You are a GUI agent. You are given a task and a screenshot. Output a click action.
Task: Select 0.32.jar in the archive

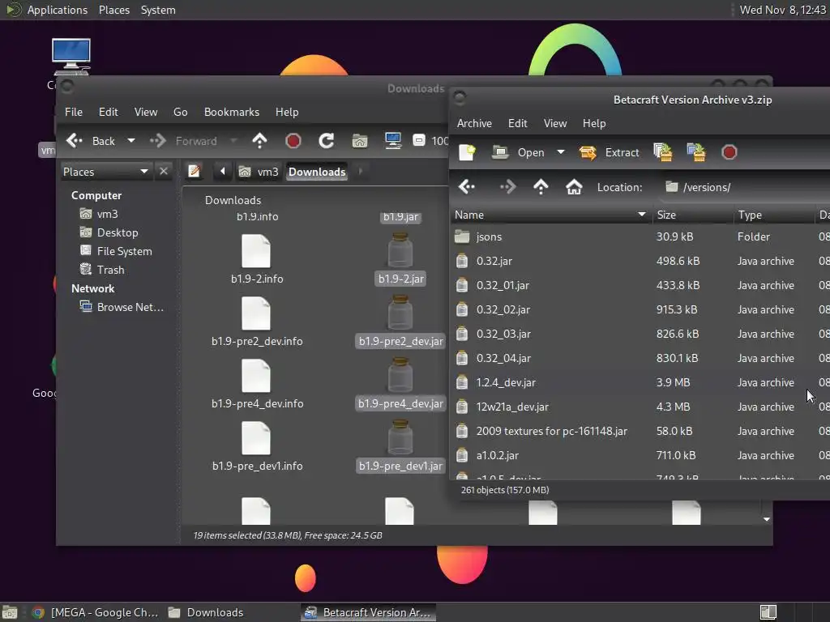click(x=640, y=261)
